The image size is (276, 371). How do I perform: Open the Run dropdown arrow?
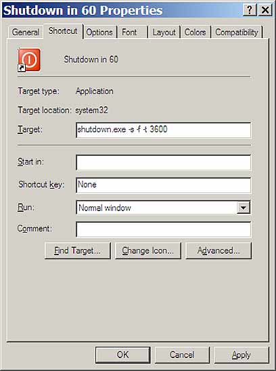tap(244, 208)
